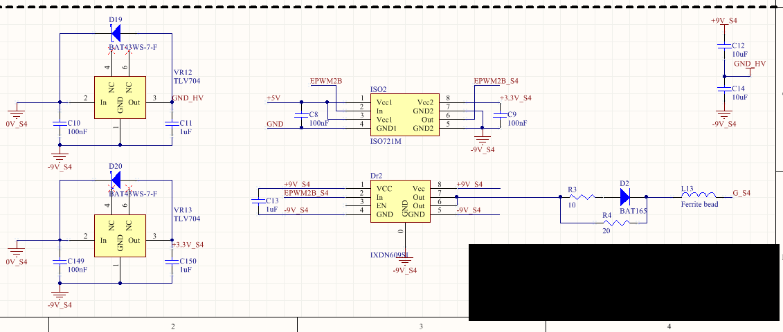Select inductor L13 symbol
This screenshot has height=332, width=783.
pyautogui.click(x=698, y=195)
